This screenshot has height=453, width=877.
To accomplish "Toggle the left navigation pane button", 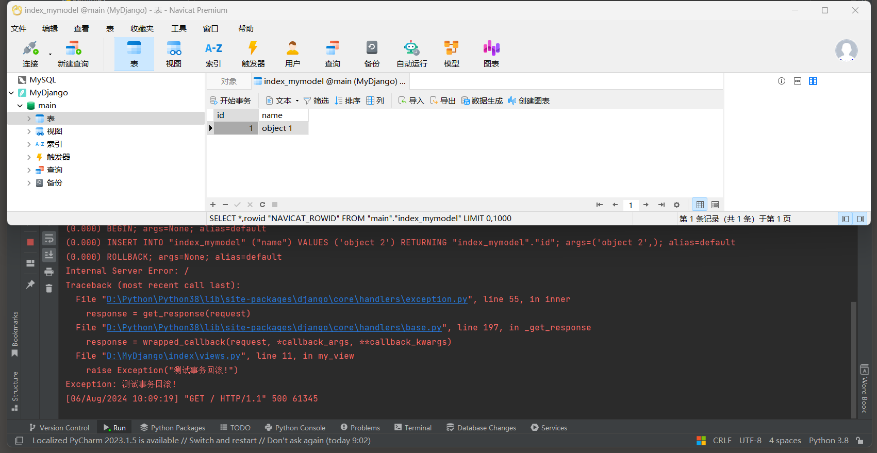I will (x=846, y=219).
